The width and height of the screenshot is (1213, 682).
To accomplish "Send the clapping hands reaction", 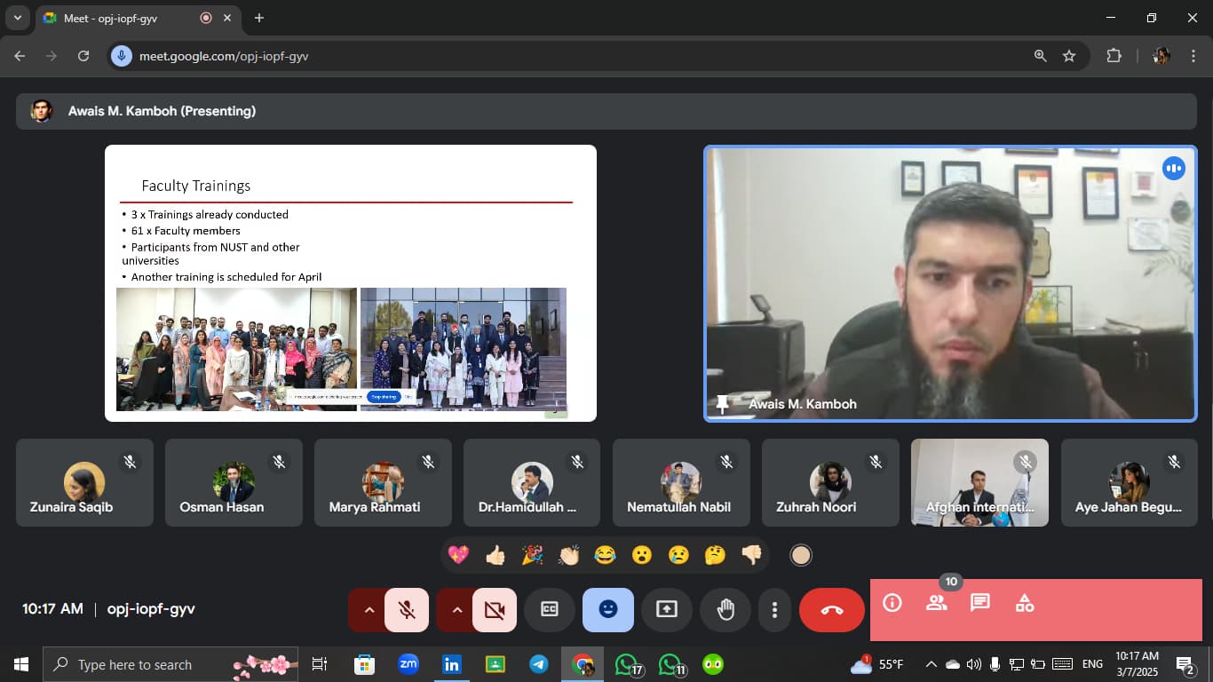I will tap(568, 555).
